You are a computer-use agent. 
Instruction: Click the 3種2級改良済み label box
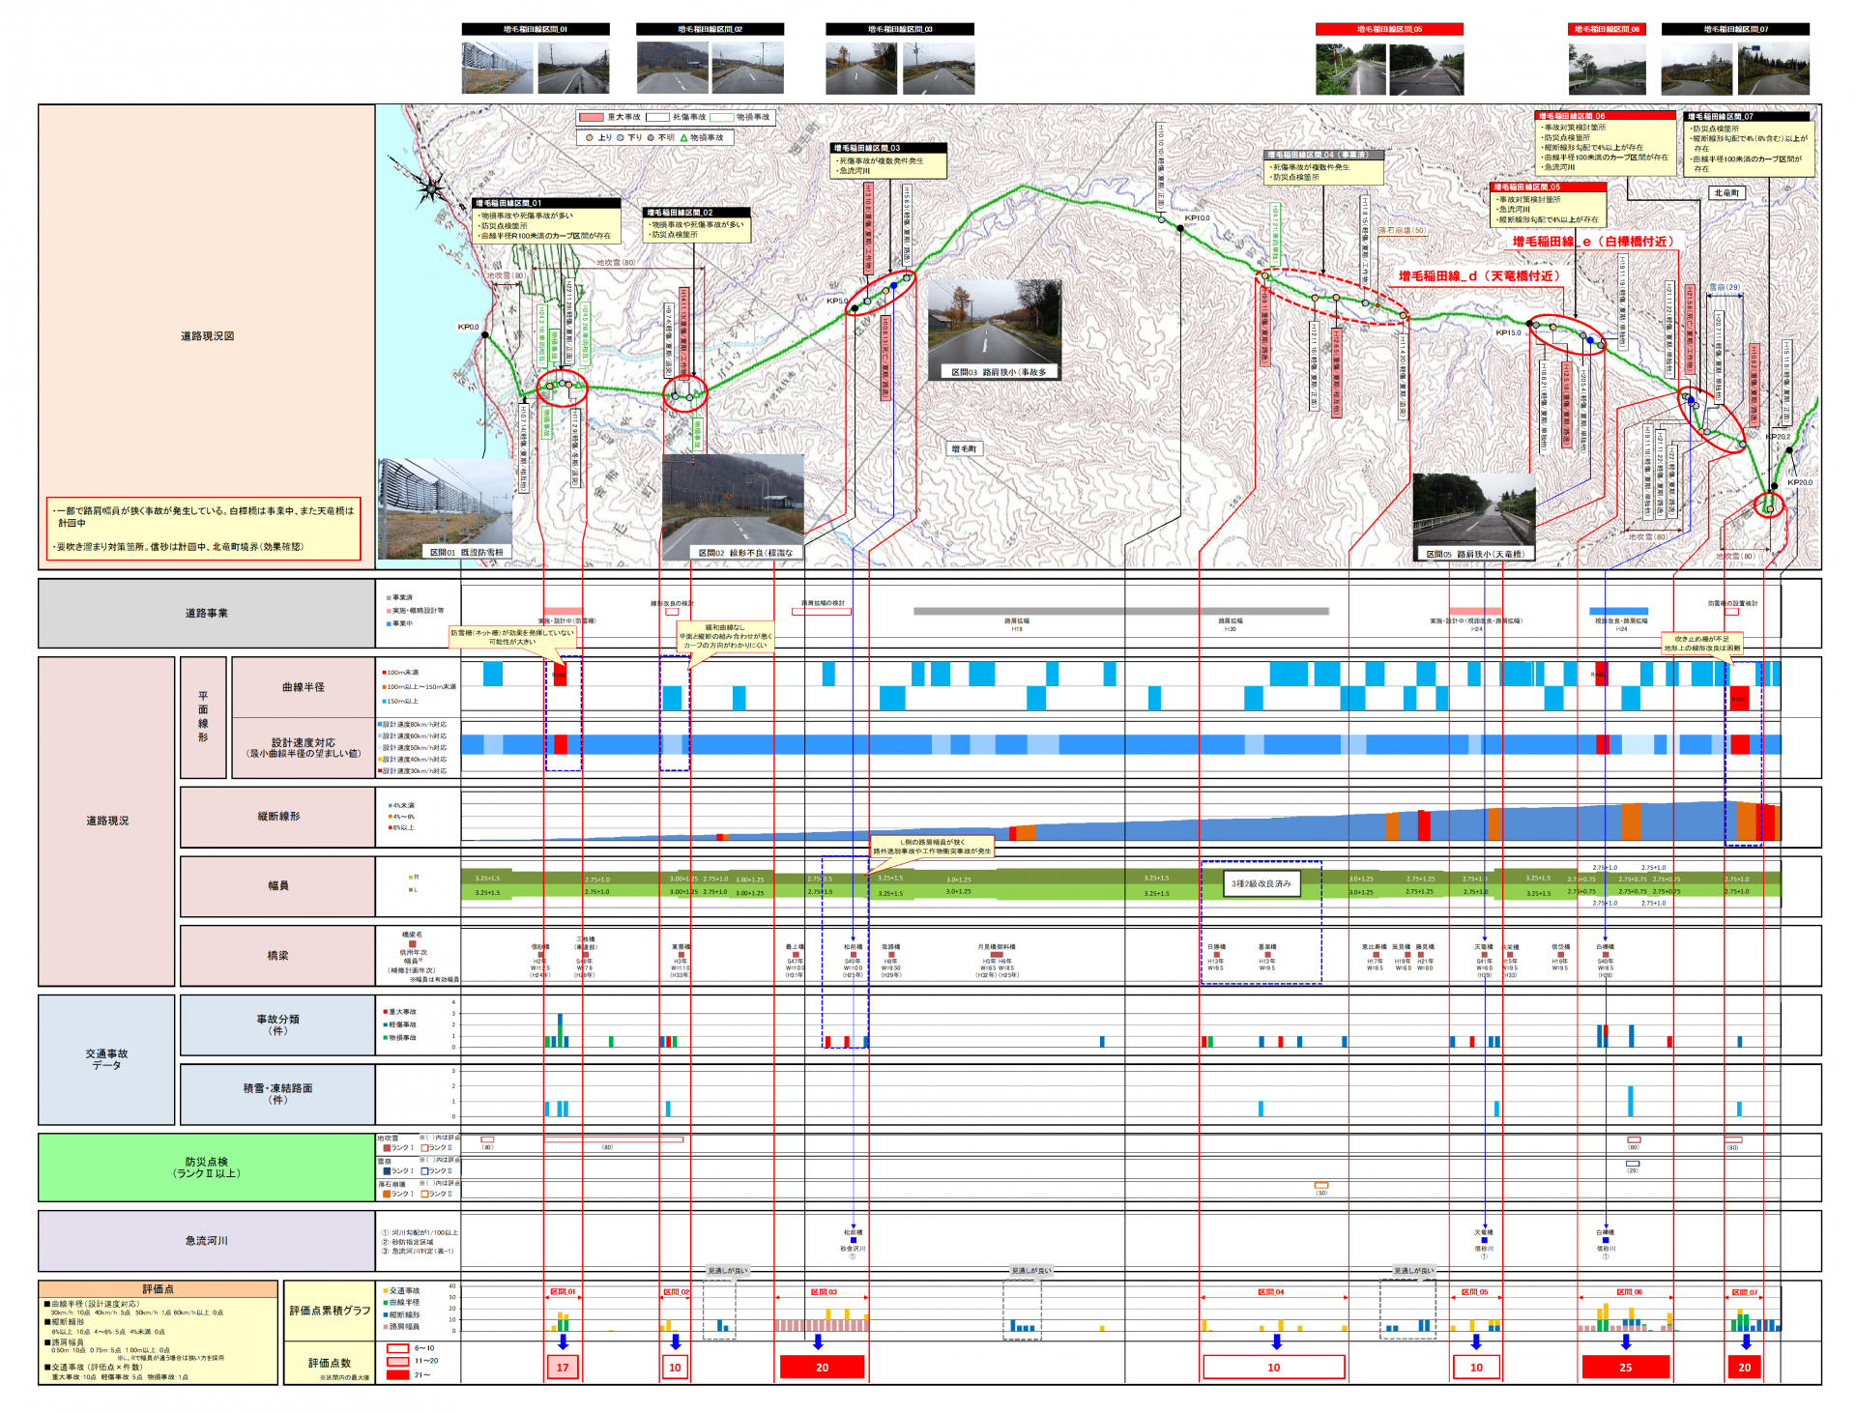[1261, 883]
